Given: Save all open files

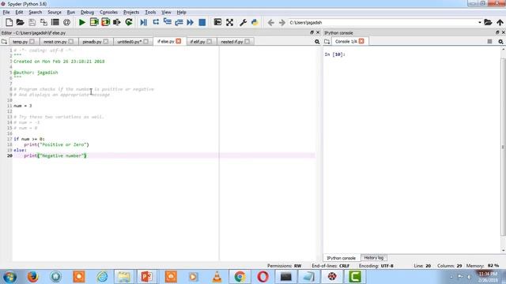Looking at the screenshot, I should pyautogui.click(x=43, y=22).
